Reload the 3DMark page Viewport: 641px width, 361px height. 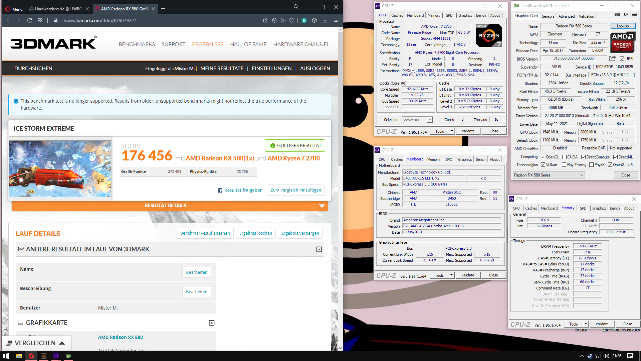[x=29, y=20]
